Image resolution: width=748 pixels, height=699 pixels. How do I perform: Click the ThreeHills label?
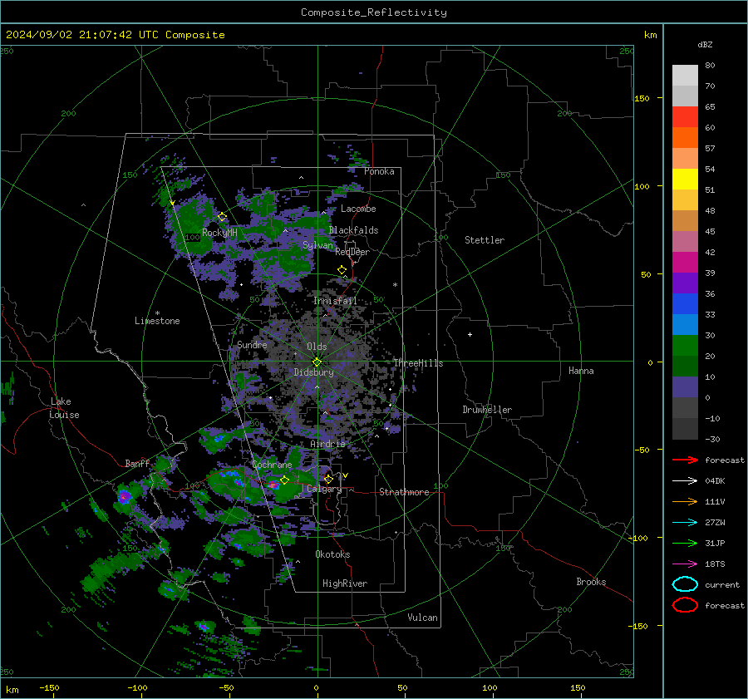[x=418, y=363]
